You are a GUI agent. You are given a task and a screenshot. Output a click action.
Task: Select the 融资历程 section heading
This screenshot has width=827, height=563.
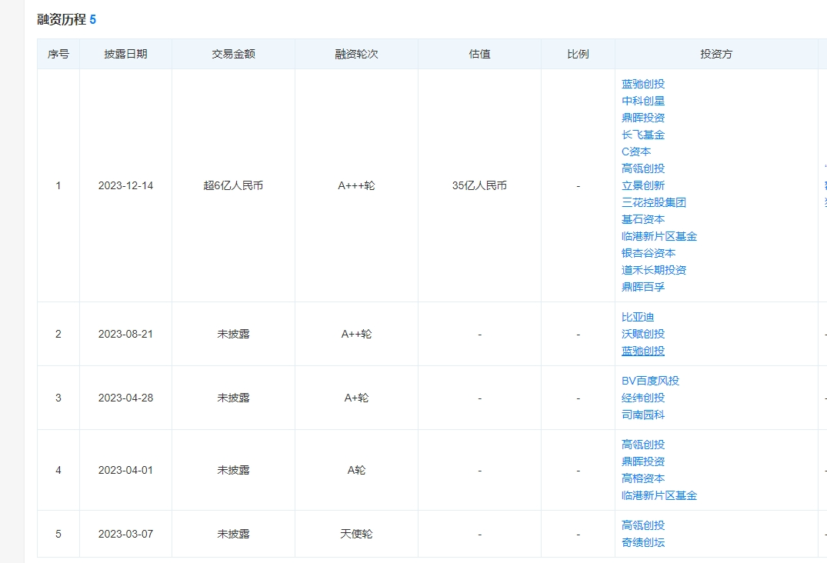[62, 19]
